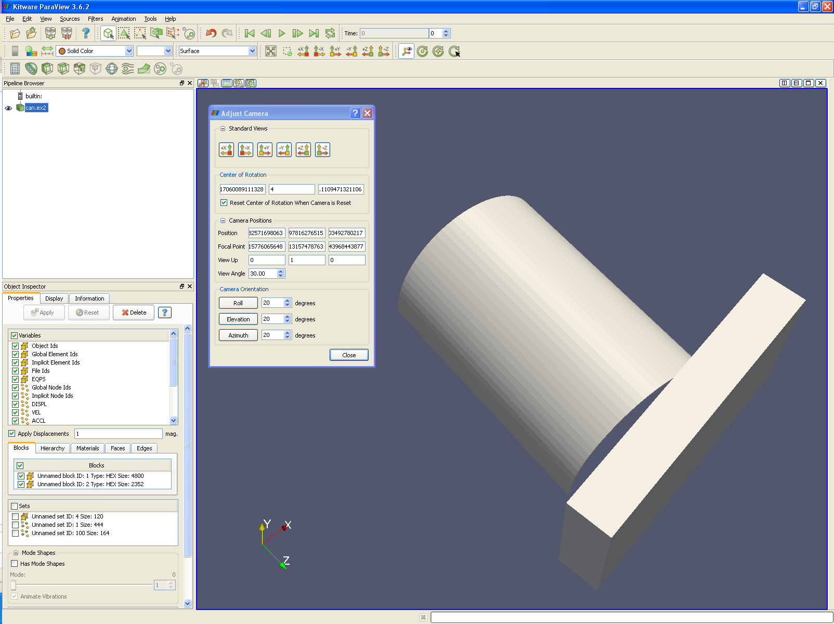This screenshot has height=624, width=834.
Task: Select the Hierarchy tab
Action: pyautogui.click(x=53, y=448)
